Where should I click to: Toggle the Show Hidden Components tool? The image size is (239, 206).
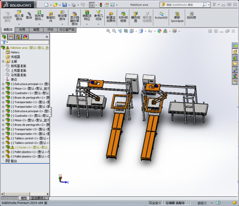pos(74,18)
